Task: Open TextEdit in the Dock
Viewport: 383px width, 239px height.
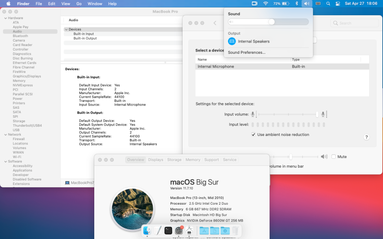Action: tap(158, 231)
